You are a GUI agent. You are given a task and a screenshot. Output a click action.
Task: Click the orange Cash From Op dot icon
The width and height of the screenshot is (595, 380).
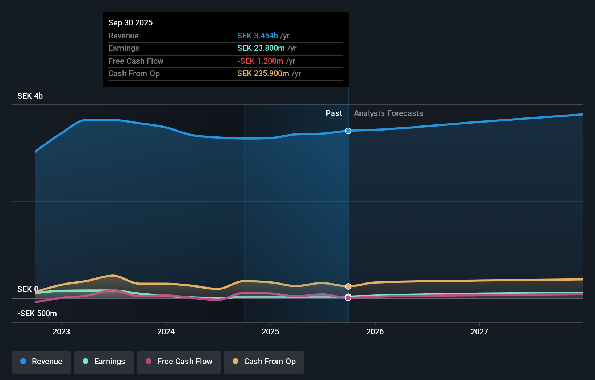click(236, 362)
